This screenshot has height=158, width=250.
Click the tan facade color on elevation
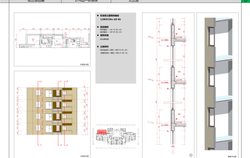(x=30, y=111)
